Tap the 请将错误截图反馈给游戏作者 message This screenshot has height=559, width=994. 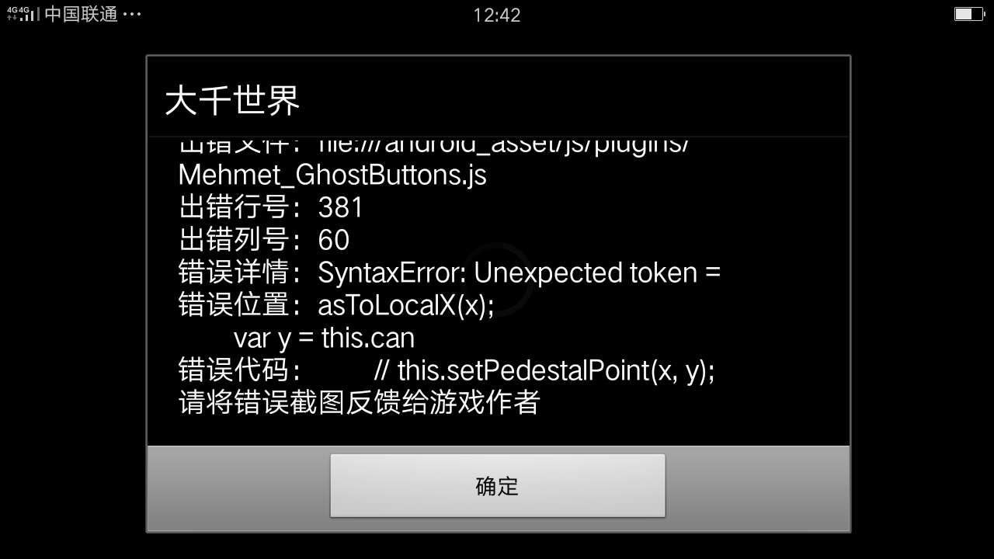pyautogui.click(x=359, y=403)
